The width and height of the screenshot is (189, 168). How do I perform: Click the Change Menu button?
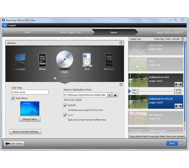coord(30,119)
